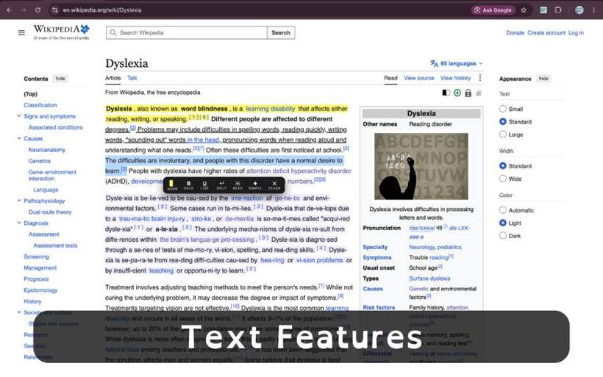Viewport: 603px width, 377px height.
Task: Choose Simple in the floating text toolbar
Action: pyautogui.click(x=255, y=185)
